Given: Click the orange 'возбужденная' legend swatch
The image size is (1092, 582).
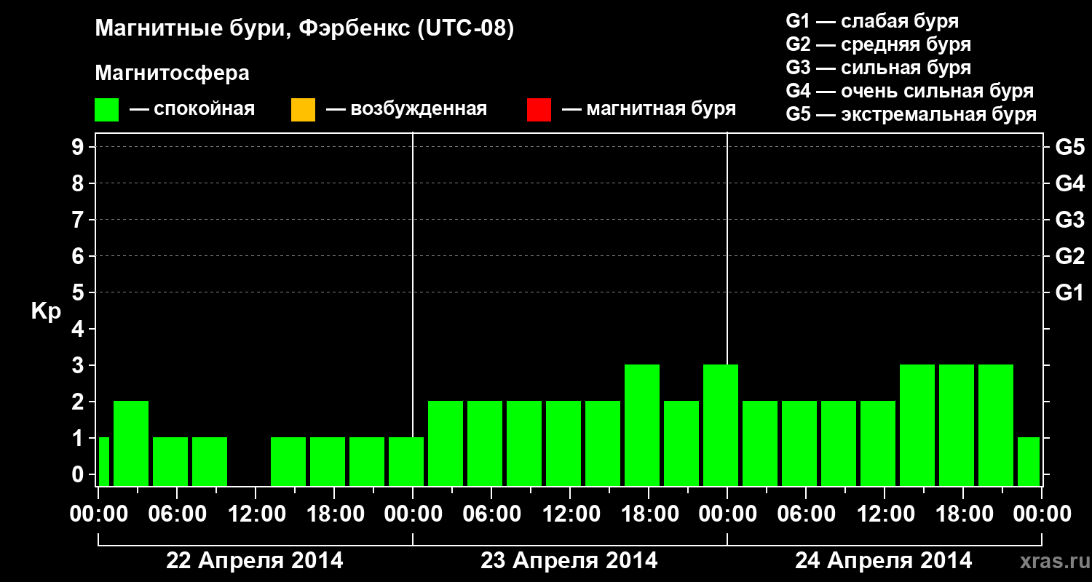Looking at the screenshot, I should point(303,110).
